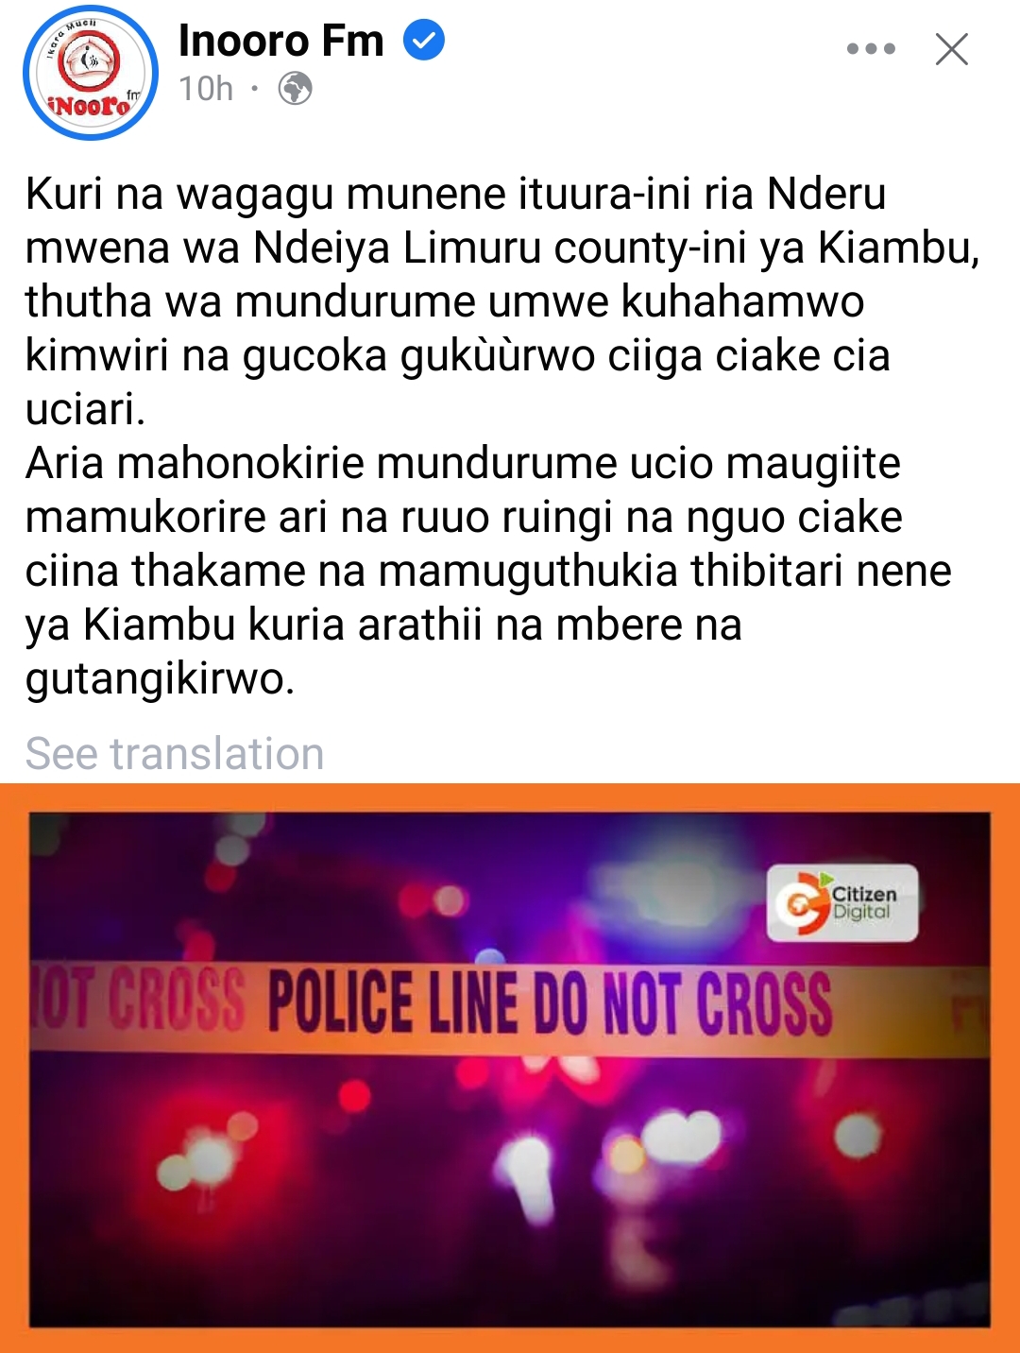Click the POLICE LINE DO NOT CROSS text

tap(551, 1003)
